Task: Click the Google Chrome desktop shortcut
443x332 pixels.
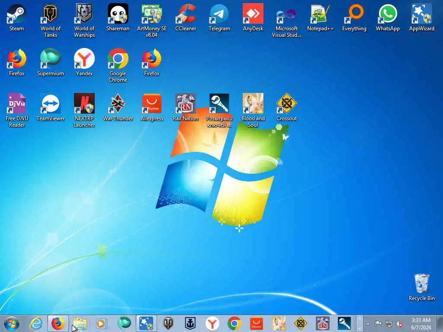Action: [x=118, y=66]
